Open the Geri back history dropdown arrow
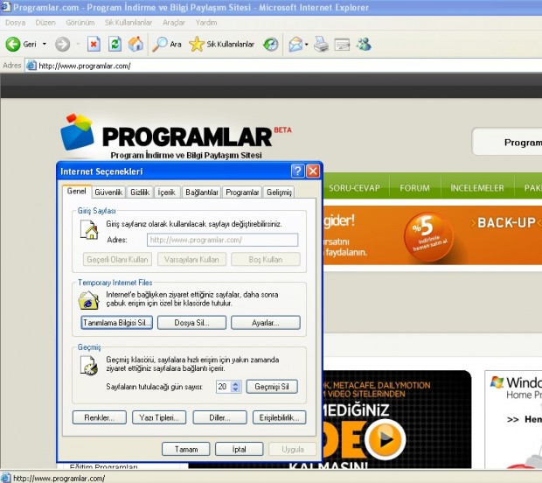This screenshot has width=542, height=483. (x=45, y=44)
